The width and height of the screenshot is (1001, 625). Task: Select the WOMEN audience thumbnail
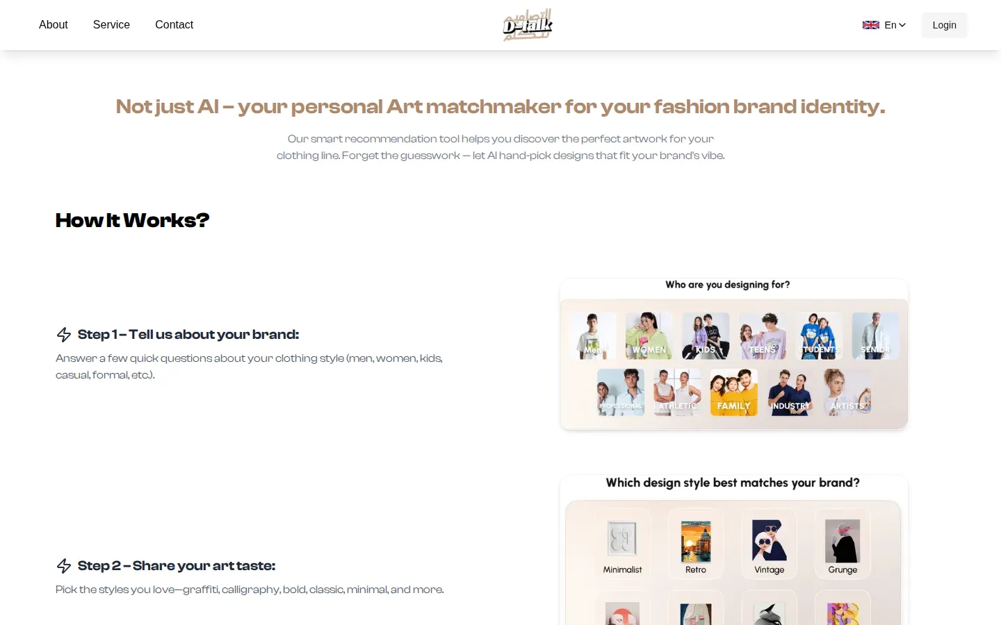point(649,336)
